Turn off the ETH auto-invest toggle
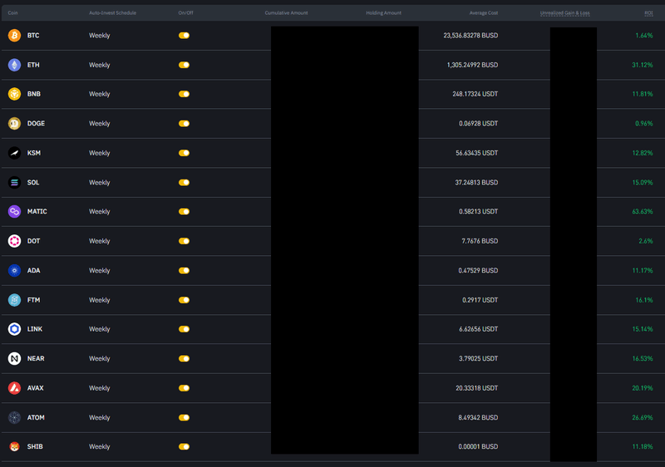The width and height of the screenshot is (665, 467). coord(184,65)
